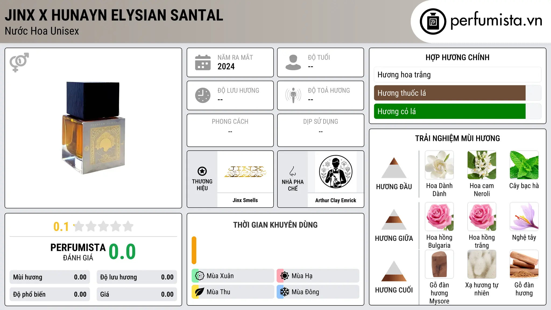This screenshot has height=310, width=551.
Task: Click the Hương hoa trắng accord bar
Action: pos(457,75)
